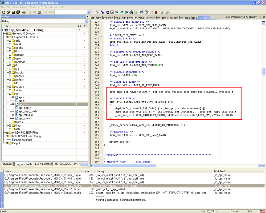The image size is (266, 213).
Task: Click the editor vertical scrollbar thumb
Action: (x=263, y=72)
